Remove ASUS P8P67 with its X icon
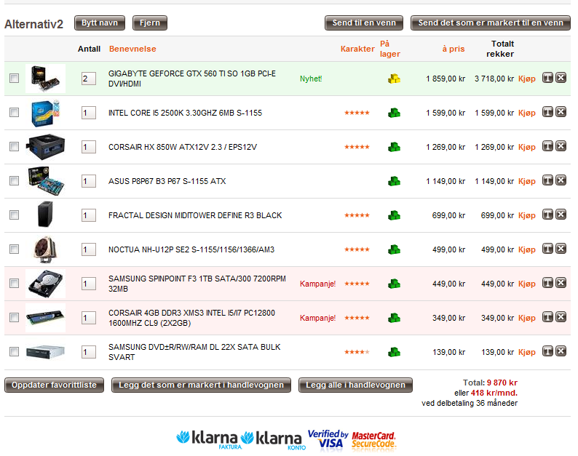This screenshot has height=456, width=578. (561, 180)
